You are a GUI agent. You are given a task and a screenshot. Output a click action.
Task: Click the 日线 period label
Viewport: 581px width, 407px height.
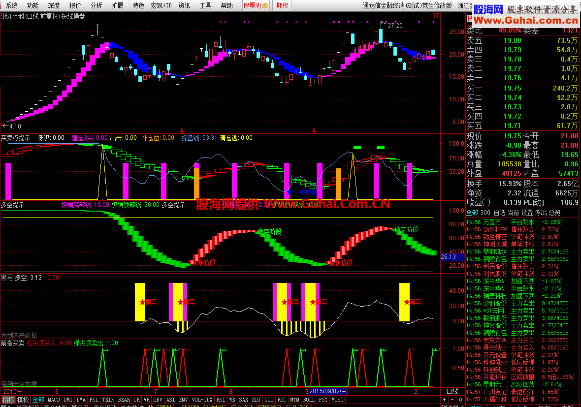(452, 391)
